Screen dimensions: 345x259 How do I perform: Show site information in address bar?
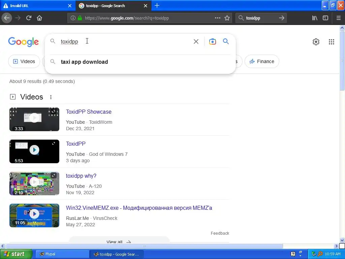[x=73, y=18]
